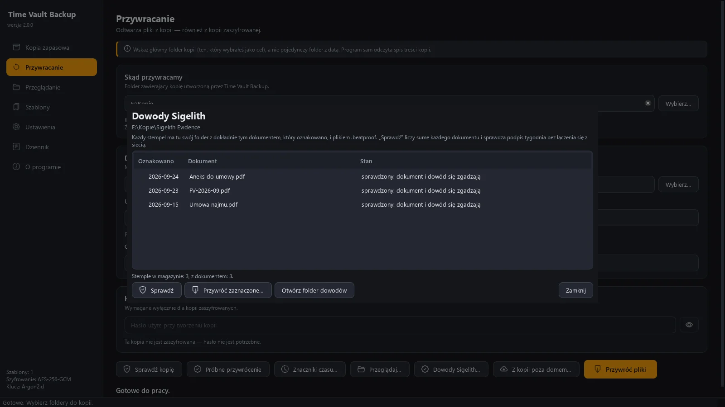The height and width of the screenshot is (407, 725).
Task: Click the Wybierz button for the source folder
Action: pyautogui.click(x=678, y=104)
